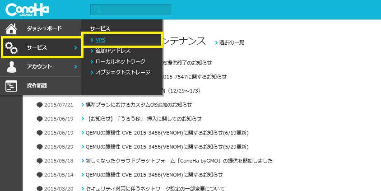381x191 pixels.
Task: Click the speech bubble icon beside 2015/05/14
Action: click(x=40, y=175)
